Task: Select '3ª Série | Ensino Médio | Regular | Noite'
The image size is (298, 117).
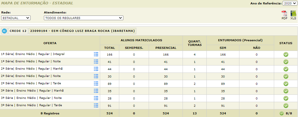Action: pos(31,98)
